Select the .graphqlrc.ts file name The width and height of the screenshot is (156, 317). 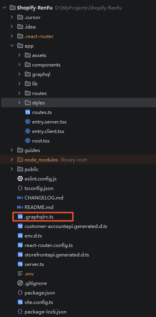point(39,217)
